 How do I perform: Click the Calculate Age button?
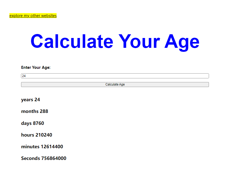coord(115,84)
